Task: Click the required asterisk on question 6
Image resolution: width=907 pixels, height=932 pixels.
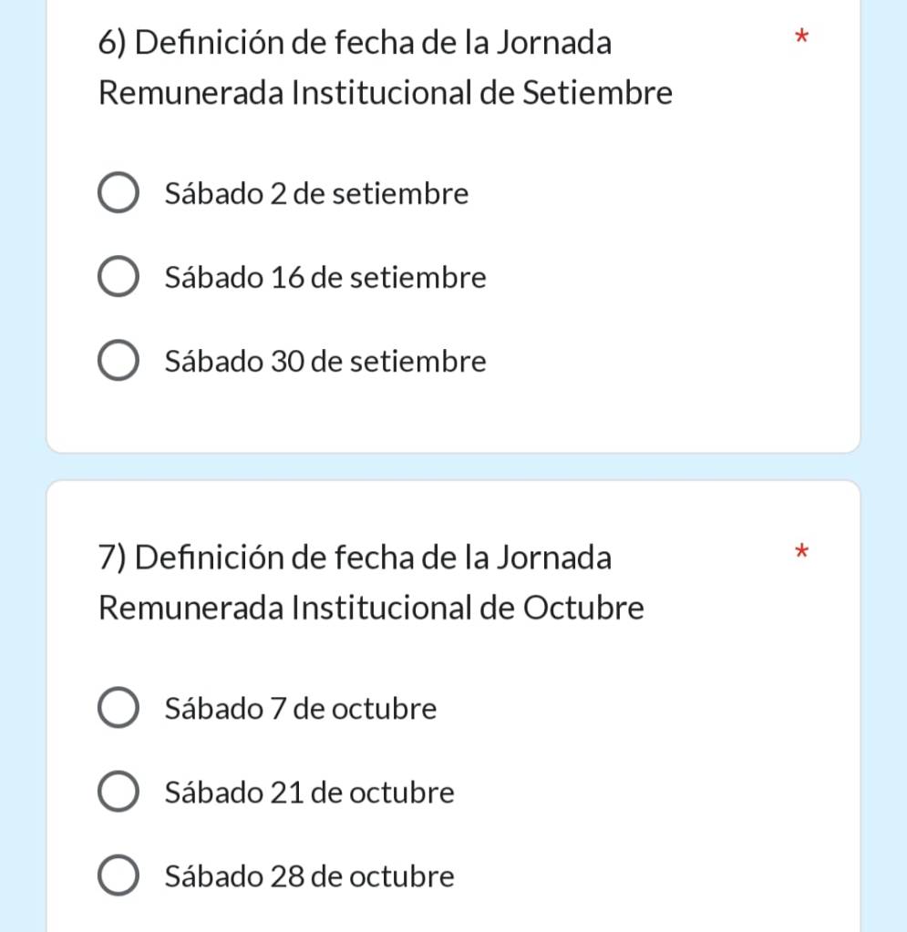Action: point(801,37)
